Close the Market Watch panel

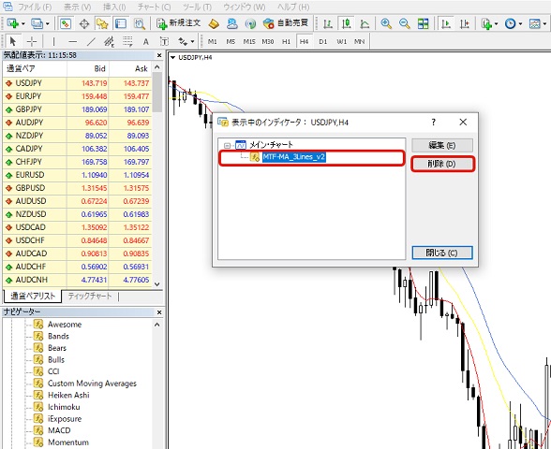159,55
